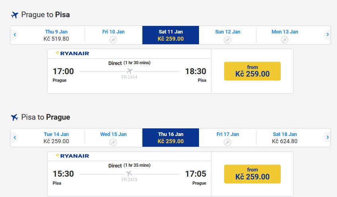This screenshot has height=197, width=337.
Task: Show later outbound dates with right chevron
Action: (327, 35)
